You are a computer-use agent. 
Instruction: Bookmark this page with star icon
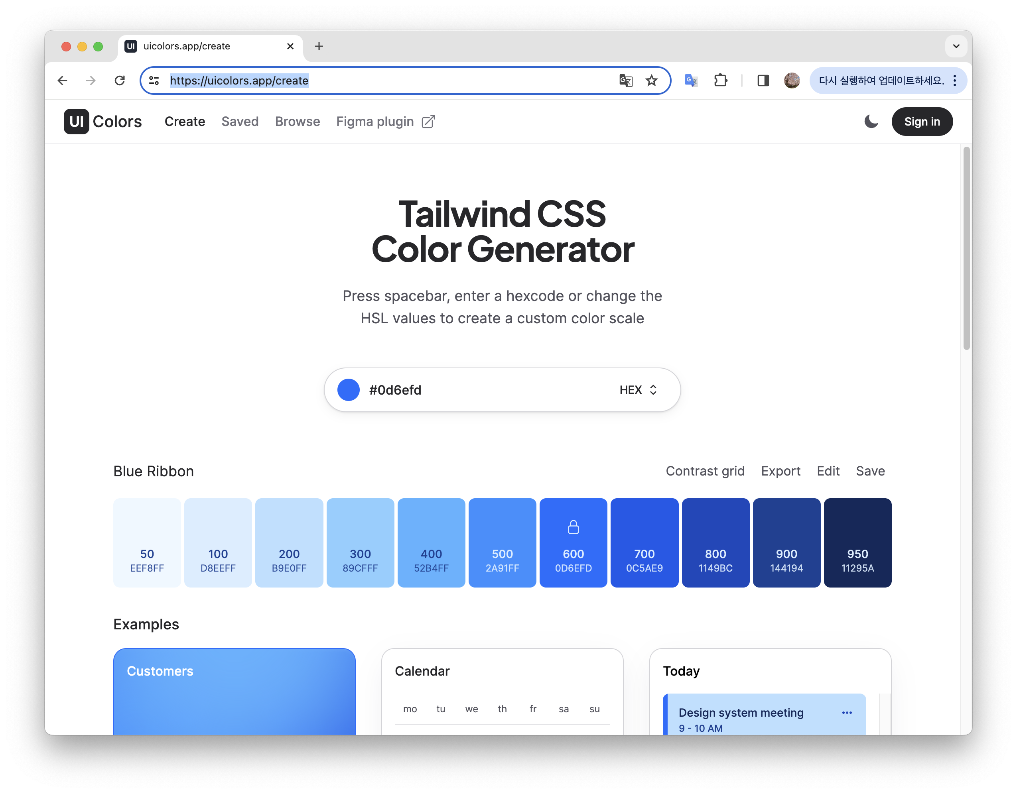pos(651,81)
